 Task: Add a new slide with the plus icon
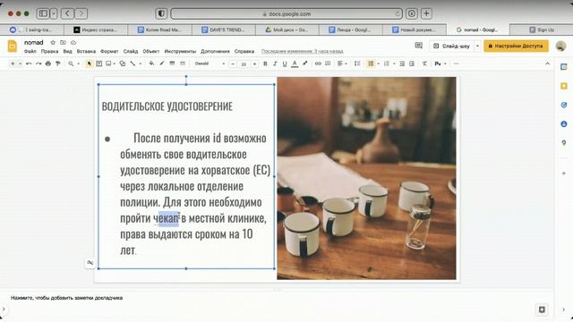[13, 64]
